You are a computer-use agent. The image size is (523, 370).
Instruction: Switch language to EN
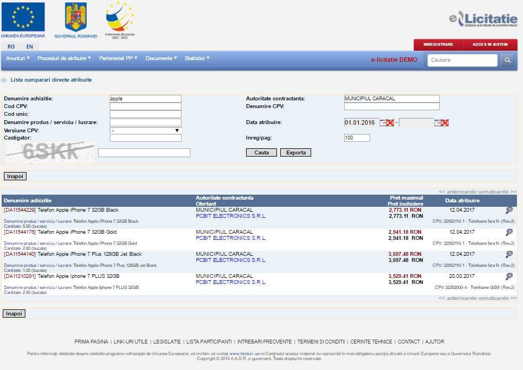(30, 47)
